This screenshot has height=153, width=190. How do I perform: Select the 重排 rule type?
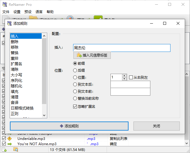tap(26, 58)
